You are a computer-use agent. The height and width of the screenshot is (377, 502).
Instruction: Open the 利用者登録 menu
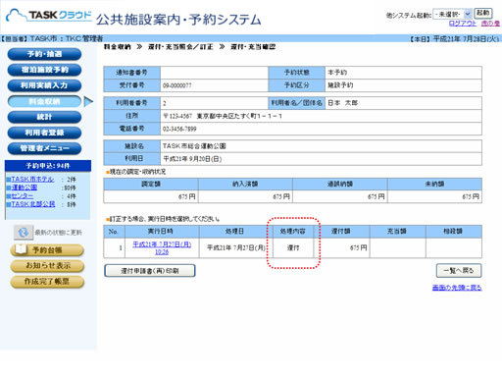point(44,133)
